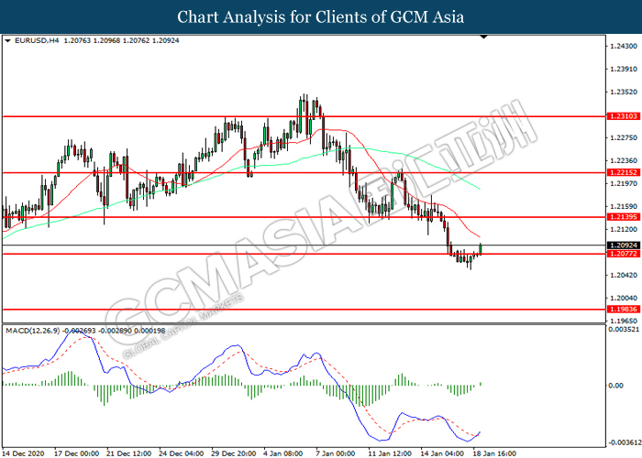Click the current price label 1.20924
Screen dimensions: 642x458
tap(624, 245)
